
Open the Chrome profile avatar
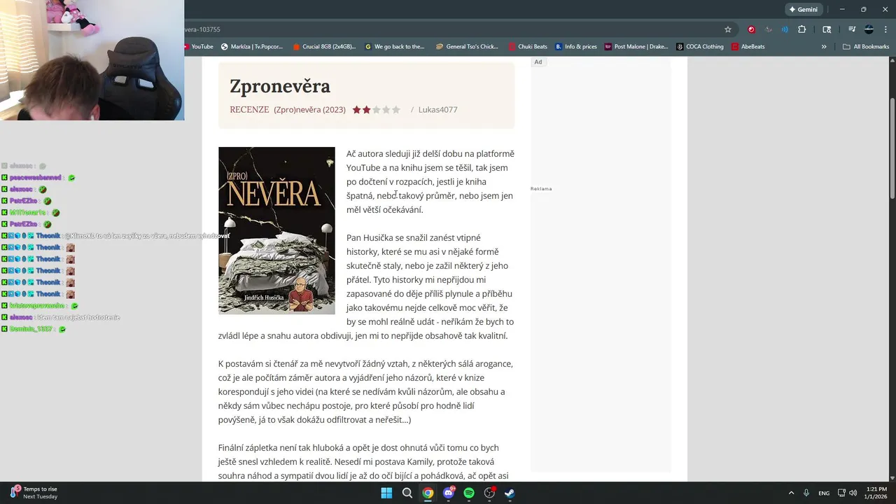869,29
